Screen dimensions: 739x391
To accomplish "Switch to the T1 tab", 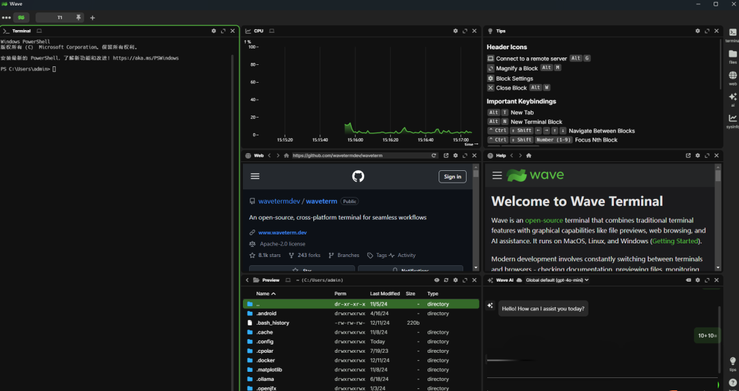I will (x=59, y=17).
